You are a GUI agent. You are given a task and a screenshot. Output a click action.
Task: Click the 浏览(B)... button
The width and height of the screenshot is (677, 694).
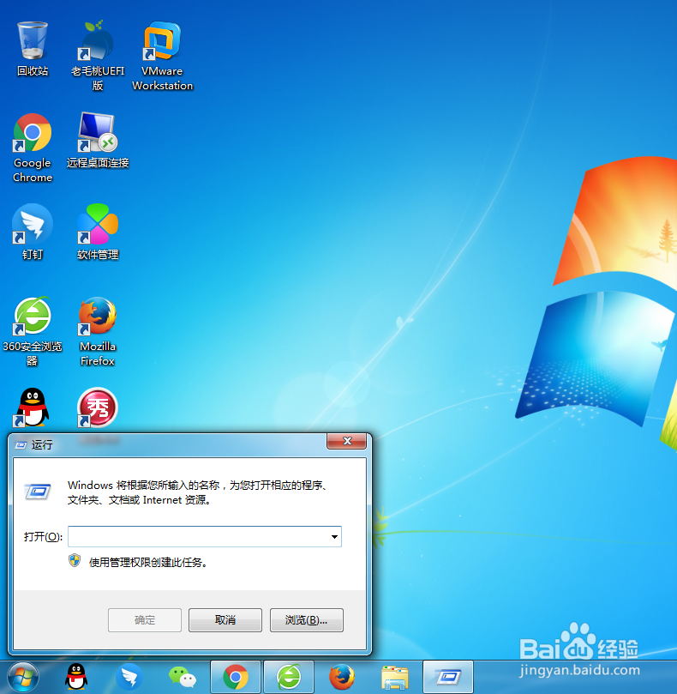coord(307,620)
